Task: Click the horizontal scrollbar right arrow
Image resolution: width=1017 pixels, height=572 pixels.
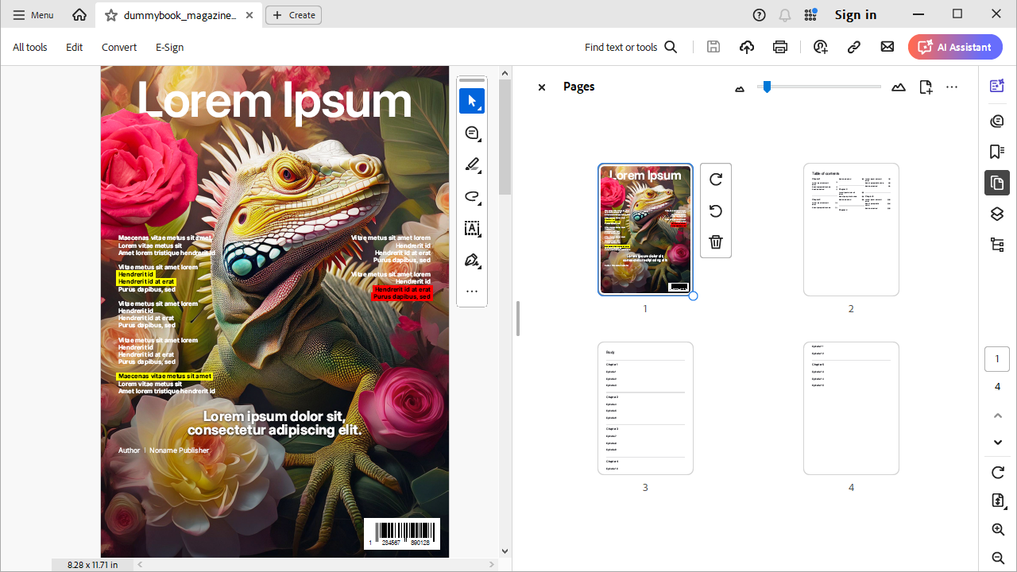Action: (493, 565)
